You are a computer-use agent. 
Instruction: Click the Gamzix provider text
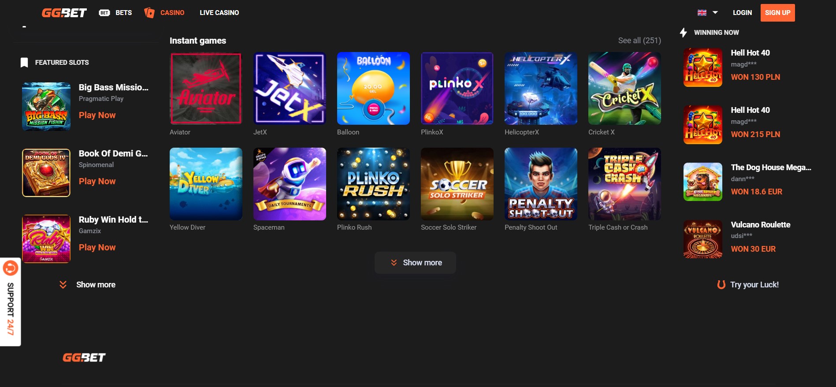[90, 231]
